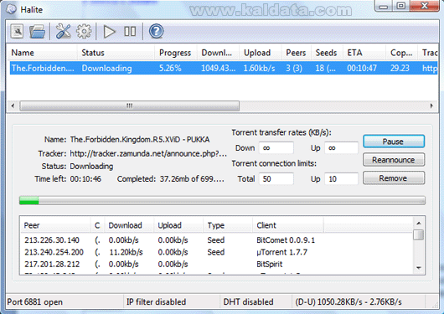Sort torrent list by Peers column
The image size is (444, 314).
[297, 53]
